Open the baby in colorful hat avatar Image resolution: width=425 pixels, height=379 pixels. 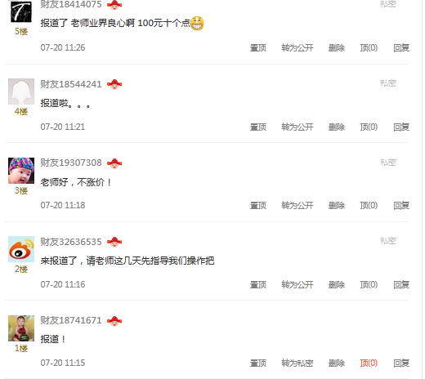click(x=21, y=171)
